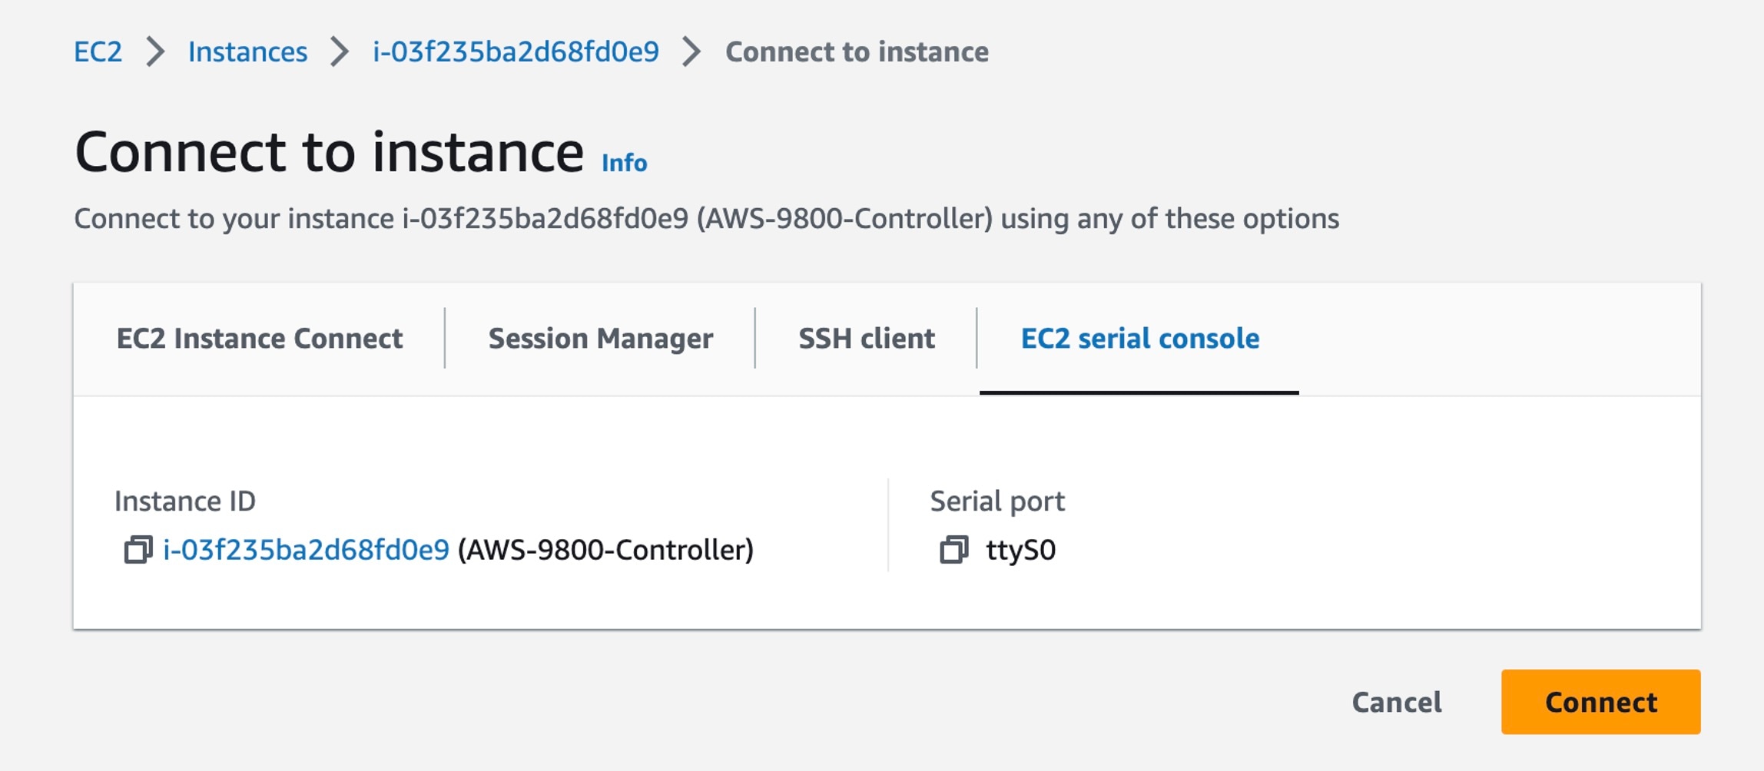The height and width of the screenshot is (771, 1764).
Task: Select the SSH client tab
Action: 866,339
